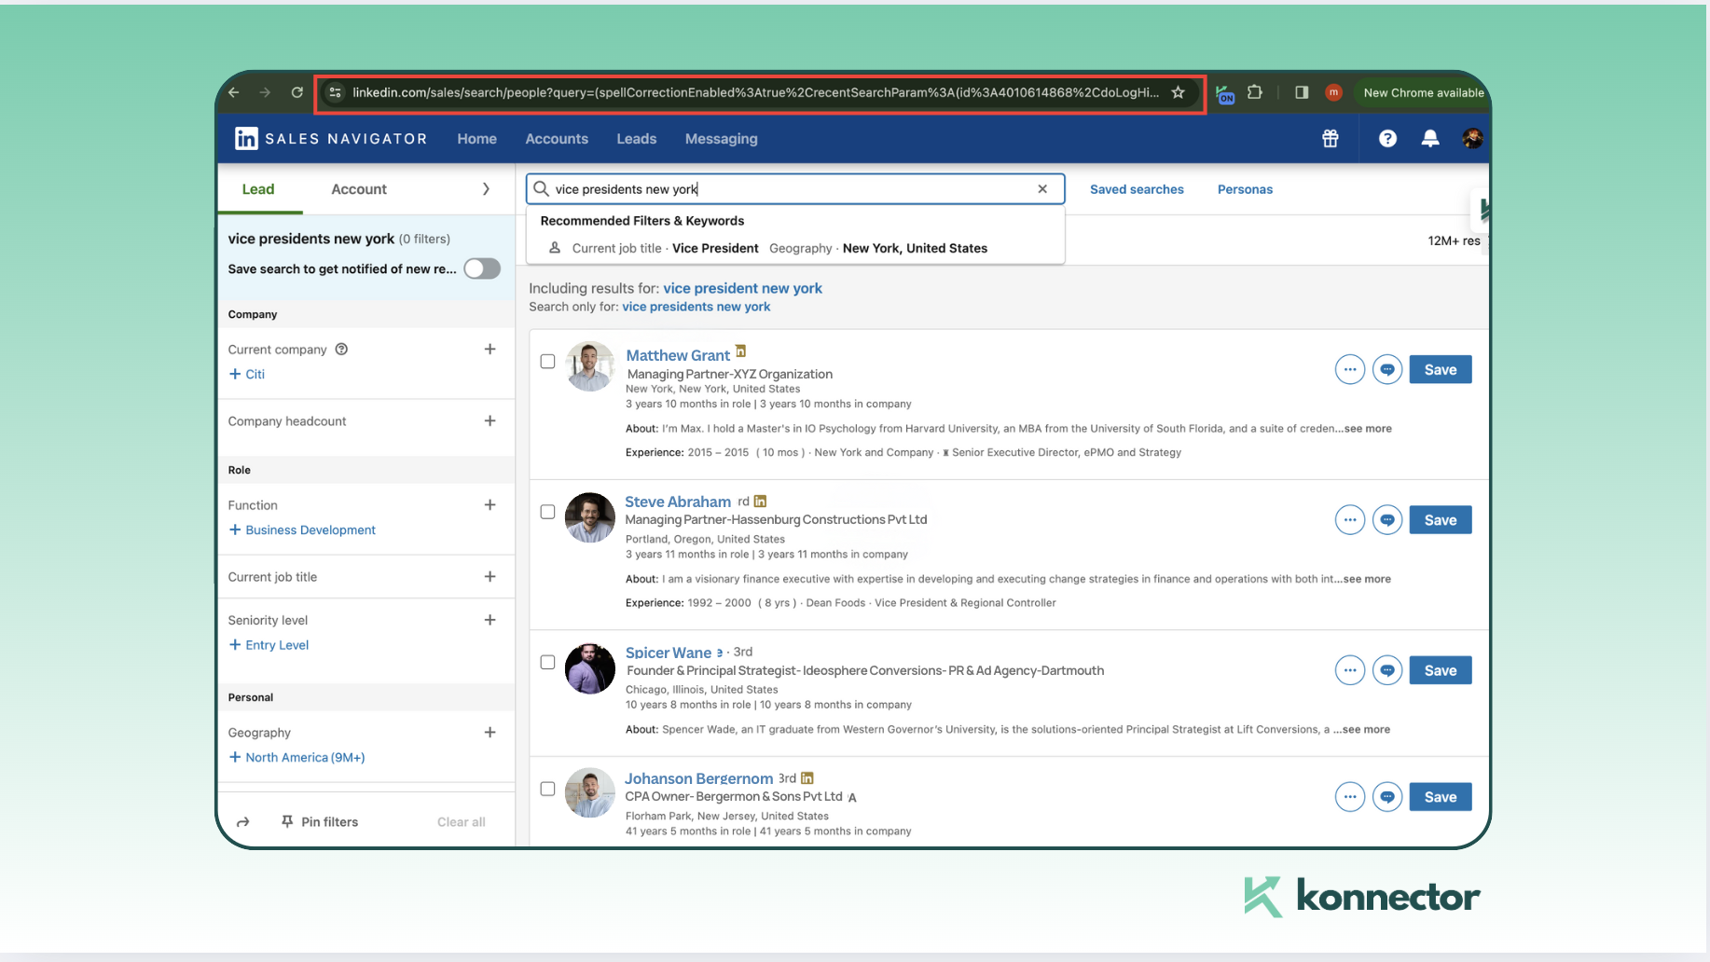Open Saved searches link
This screenshot has height=962, width=1710.
pyautogui.click(x=1137, y=189)
